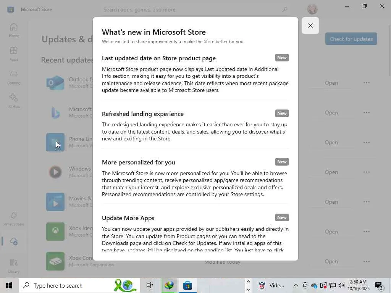The width and height of the screenshot is (391, 293).
Task: Open the Downloads cloud icon in sidebar
Action: (x=14, y=241)
